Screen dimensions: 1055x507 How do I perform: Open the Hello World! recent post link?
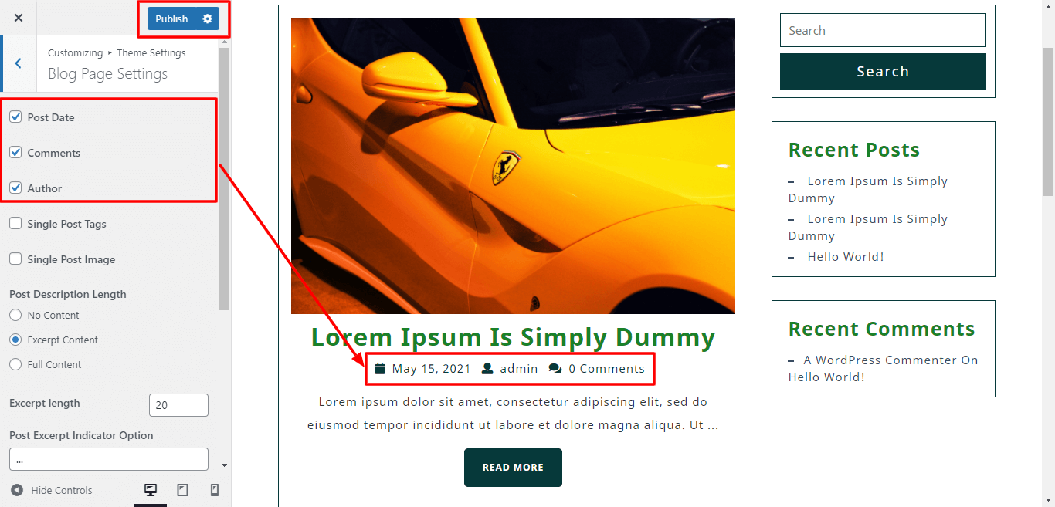coord(846,257)
